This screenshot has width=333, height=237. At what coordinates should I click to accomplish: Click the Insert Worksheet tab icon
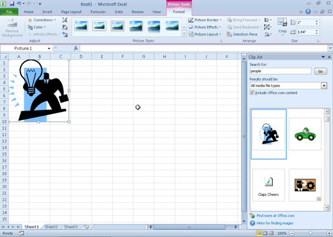[x=87, y=227]
